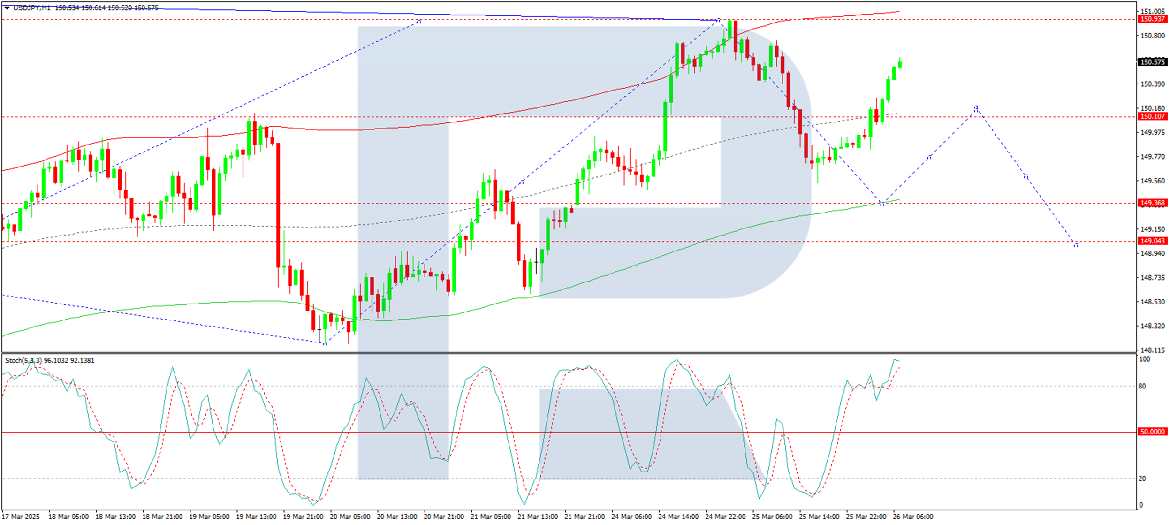Click the 151.005 price scale label
This screenshot has width=1170, height=525.
click(x=1152, y=11)
